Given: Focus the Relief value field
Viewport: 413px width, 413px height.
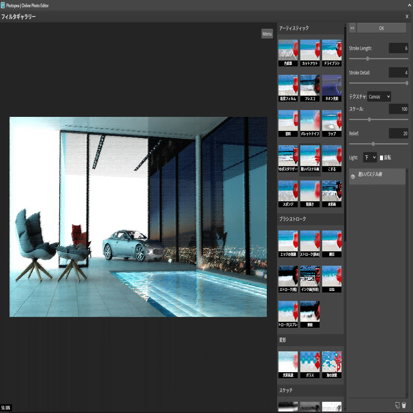Looking at the screenshot, I should pos(399,133).
